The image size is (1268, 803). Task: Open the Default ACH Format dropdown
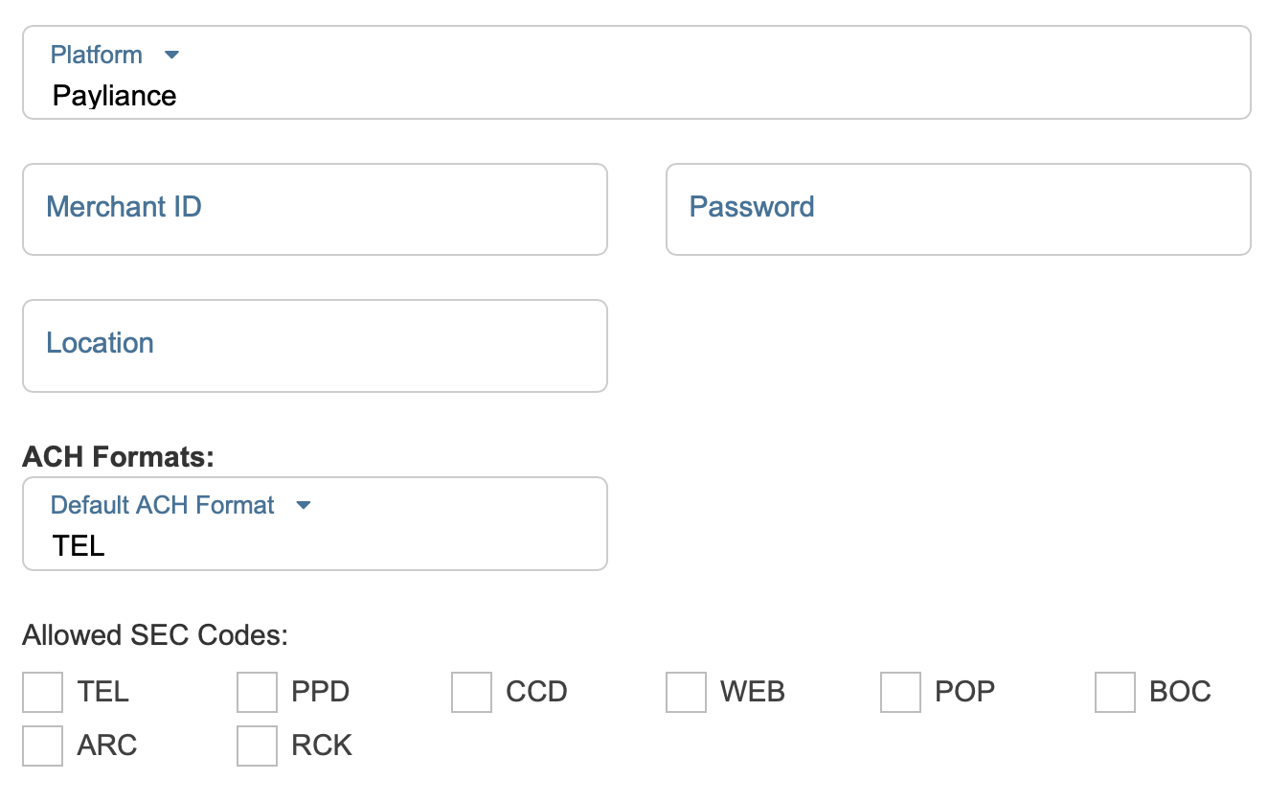314,523
